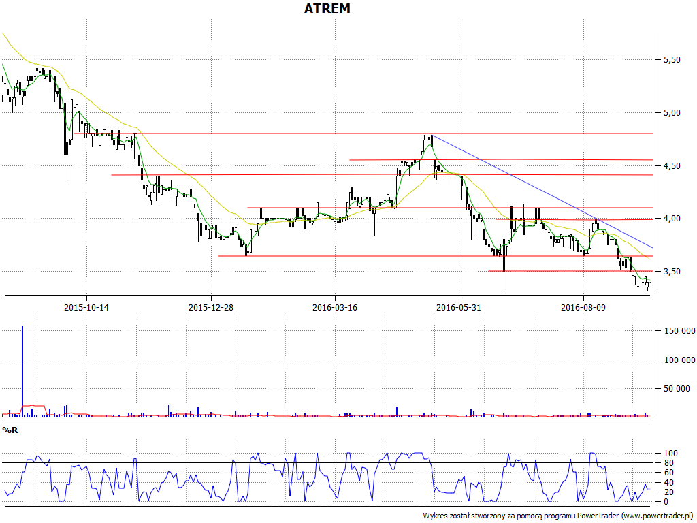
Task: Click the 40 level on %R axis
Action: pos(668,483)
